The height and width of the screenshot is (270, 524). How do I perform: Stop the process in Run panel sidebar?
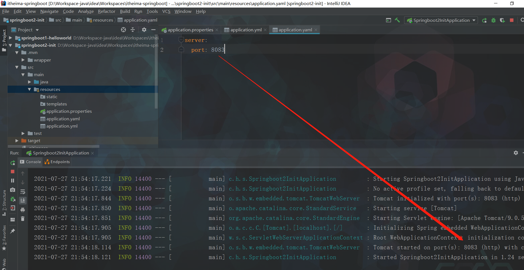[13, 172]
